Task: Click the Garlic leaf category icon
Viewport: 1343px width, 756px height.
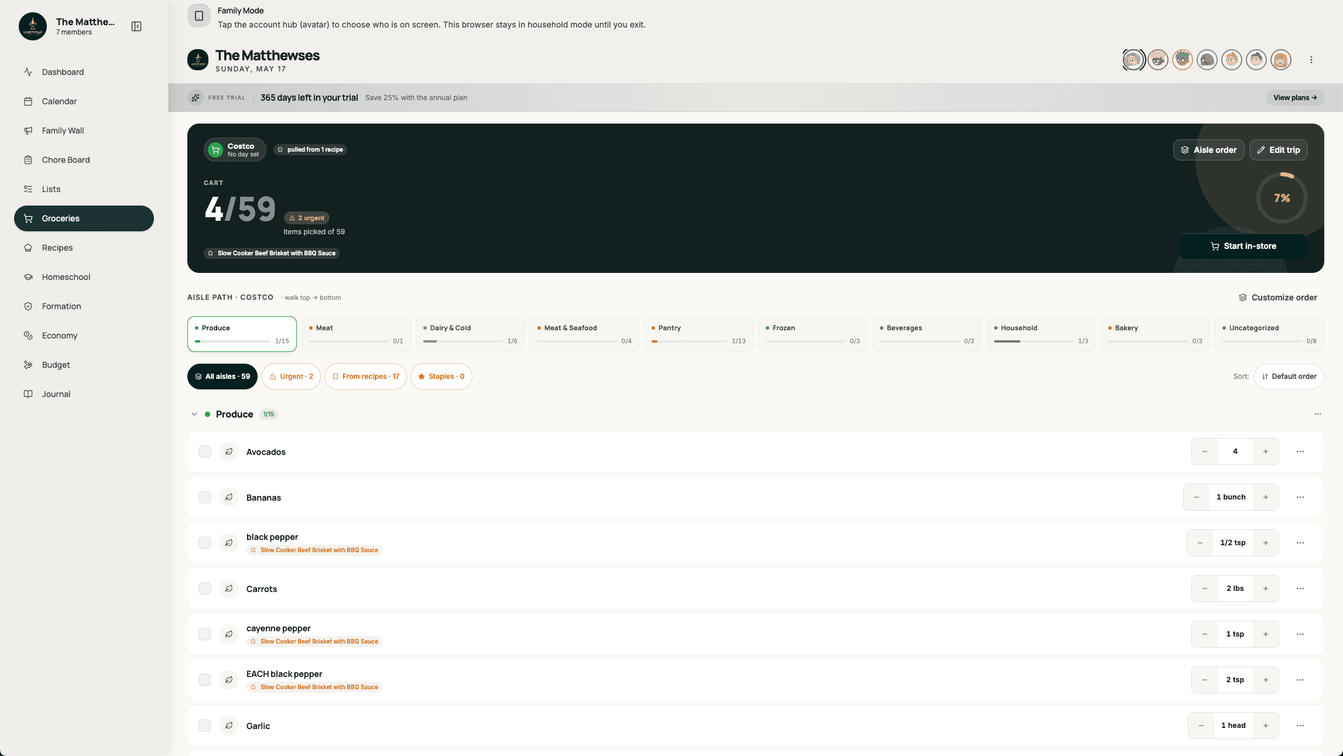Action: point(229,726)
